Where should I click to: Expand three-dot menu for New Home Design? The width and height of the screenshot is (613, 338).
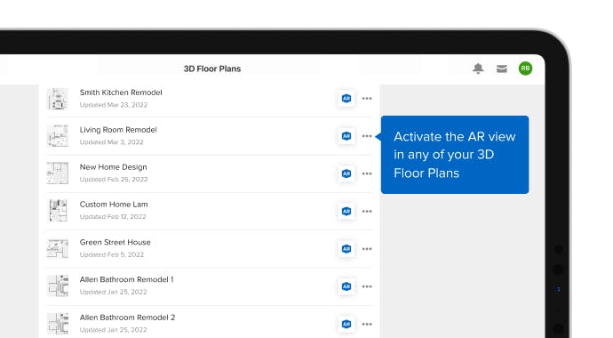pos(367,173)
